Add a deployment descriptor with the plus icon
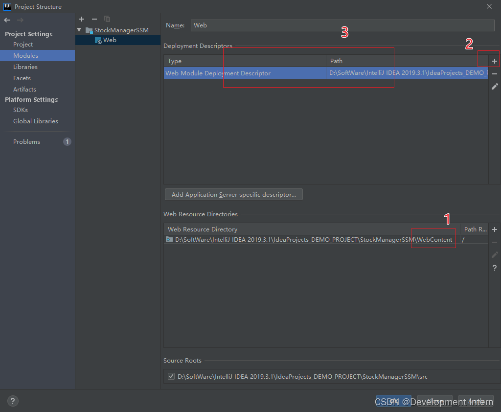Image resolution: width=501 pixels, height=412 pixels. 495,61
